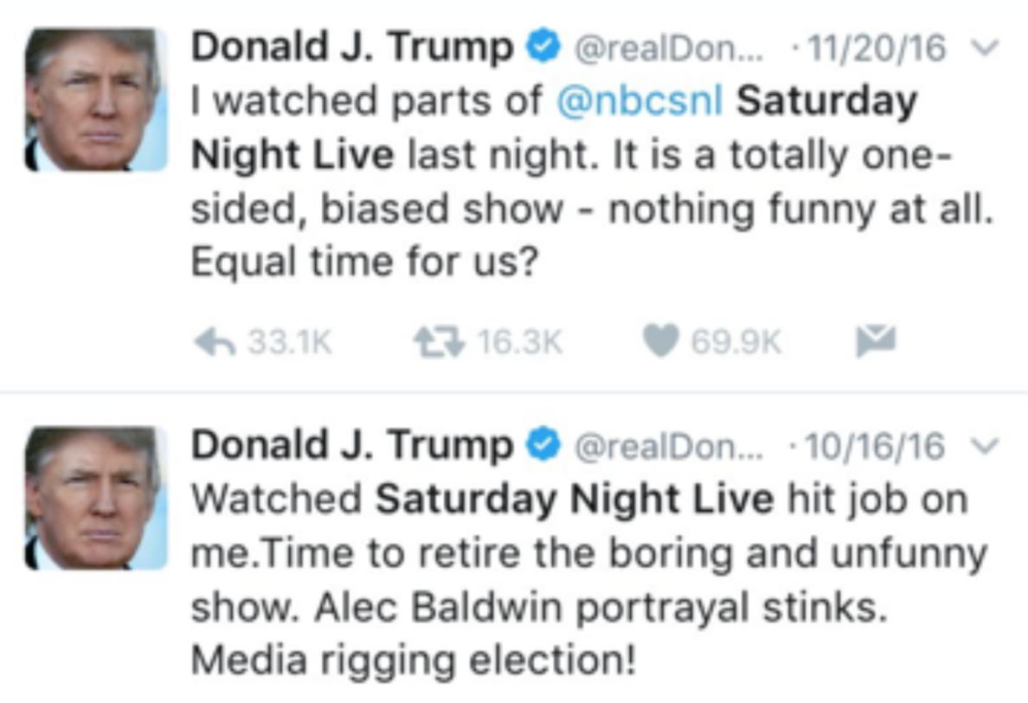Click the author name on the first tweet
This screenshot has height=703, width=1028.
click(353, 48)
